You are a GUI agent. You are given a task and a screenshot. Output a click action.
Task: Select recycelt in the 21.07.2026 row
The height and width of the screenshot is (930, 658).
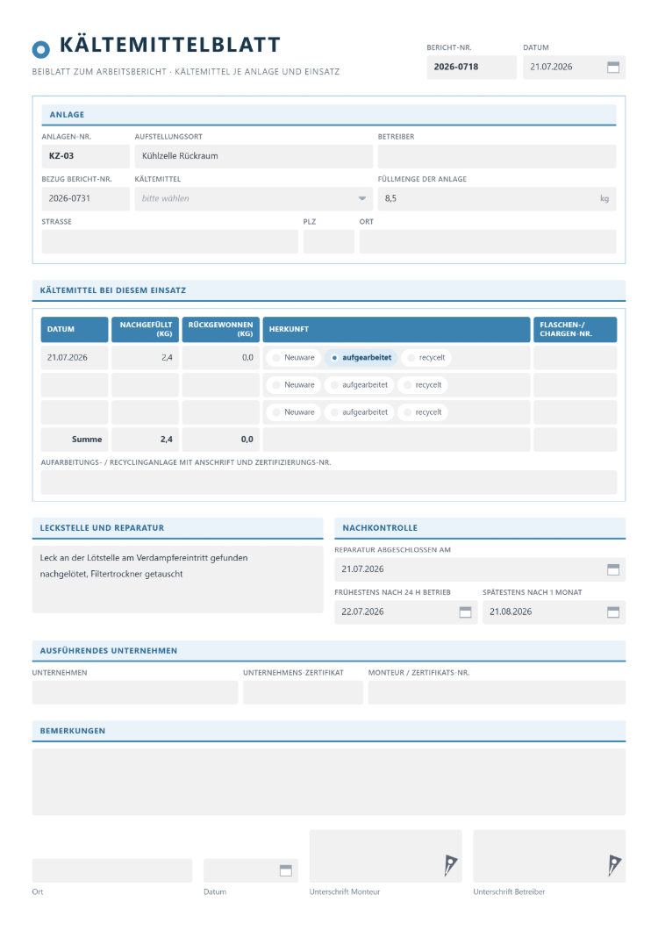pyautogui.click(x=426, y=358)
